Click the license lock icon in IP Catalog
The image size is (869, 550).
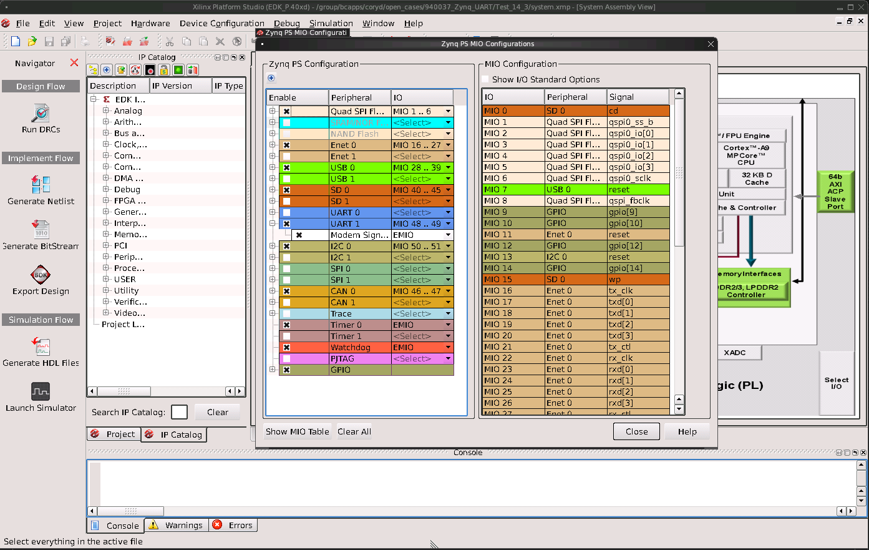163,70
